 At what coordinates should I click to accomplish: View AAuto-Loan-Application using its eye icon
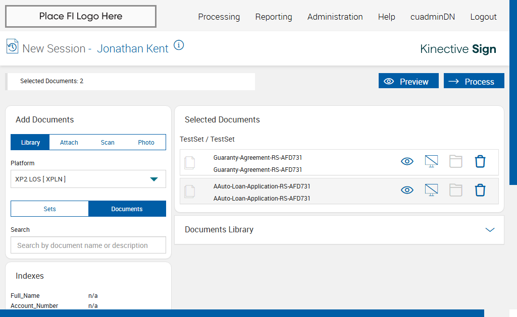[407, 190]
